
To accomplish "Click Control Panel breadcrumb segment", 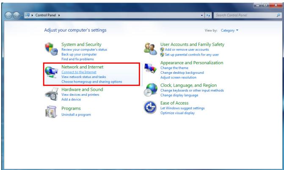I will 46,15.
